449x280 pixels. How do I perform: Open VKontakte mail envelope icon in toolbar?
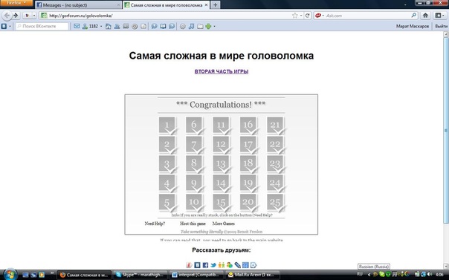point(77,26)
